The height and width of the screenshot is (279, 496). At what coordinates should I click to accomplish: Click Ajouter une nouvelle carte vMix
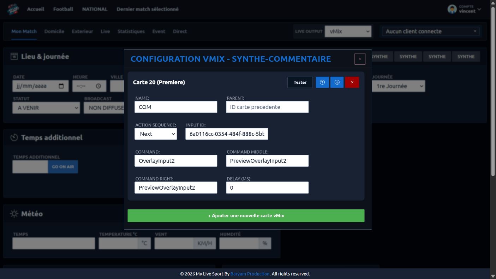[x=246, y=216]
